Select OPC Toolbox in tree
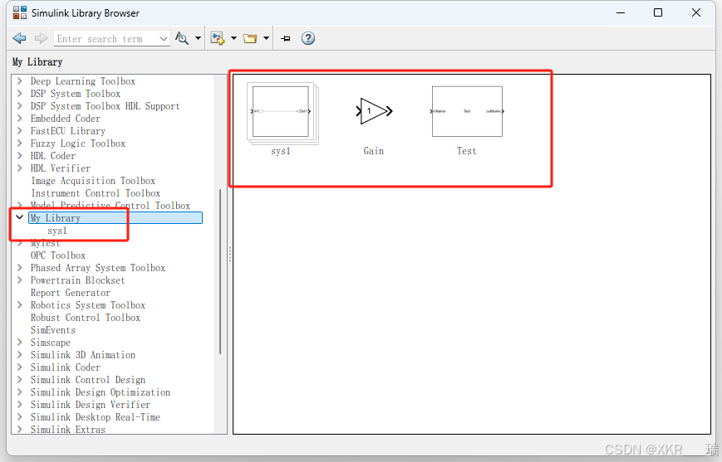 (x=58, y=255)
